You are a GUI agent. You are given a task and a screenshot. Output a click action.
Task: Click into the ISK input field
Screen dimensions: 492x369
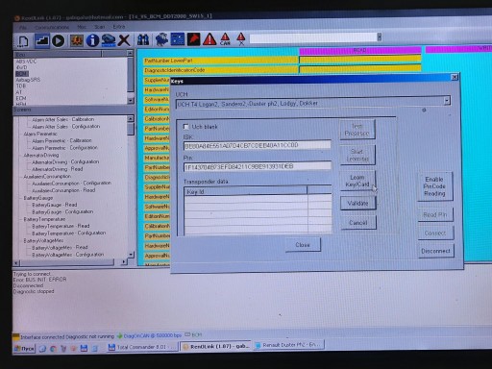coord(257,145)
